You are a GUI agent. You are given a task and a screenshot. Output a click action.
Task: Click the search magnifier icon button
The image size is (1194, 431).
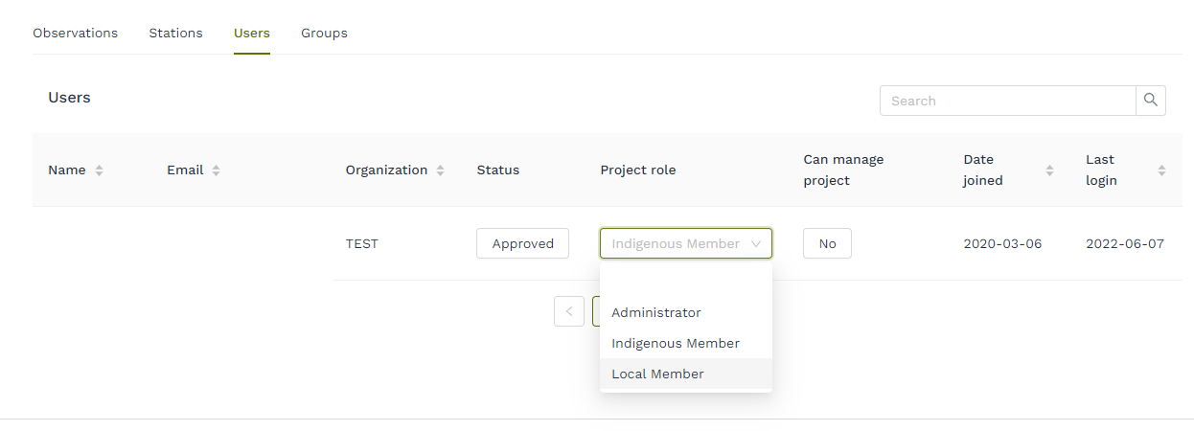point(1151,101)
